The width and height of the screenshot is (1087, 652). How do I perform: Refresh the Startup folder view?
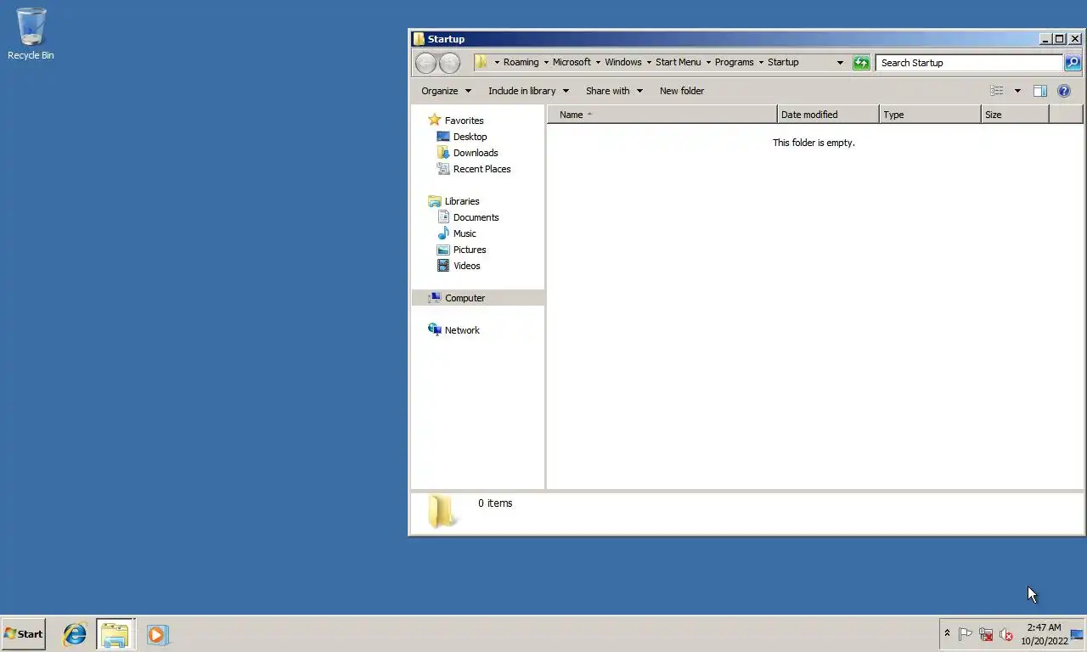coord(861,63)
